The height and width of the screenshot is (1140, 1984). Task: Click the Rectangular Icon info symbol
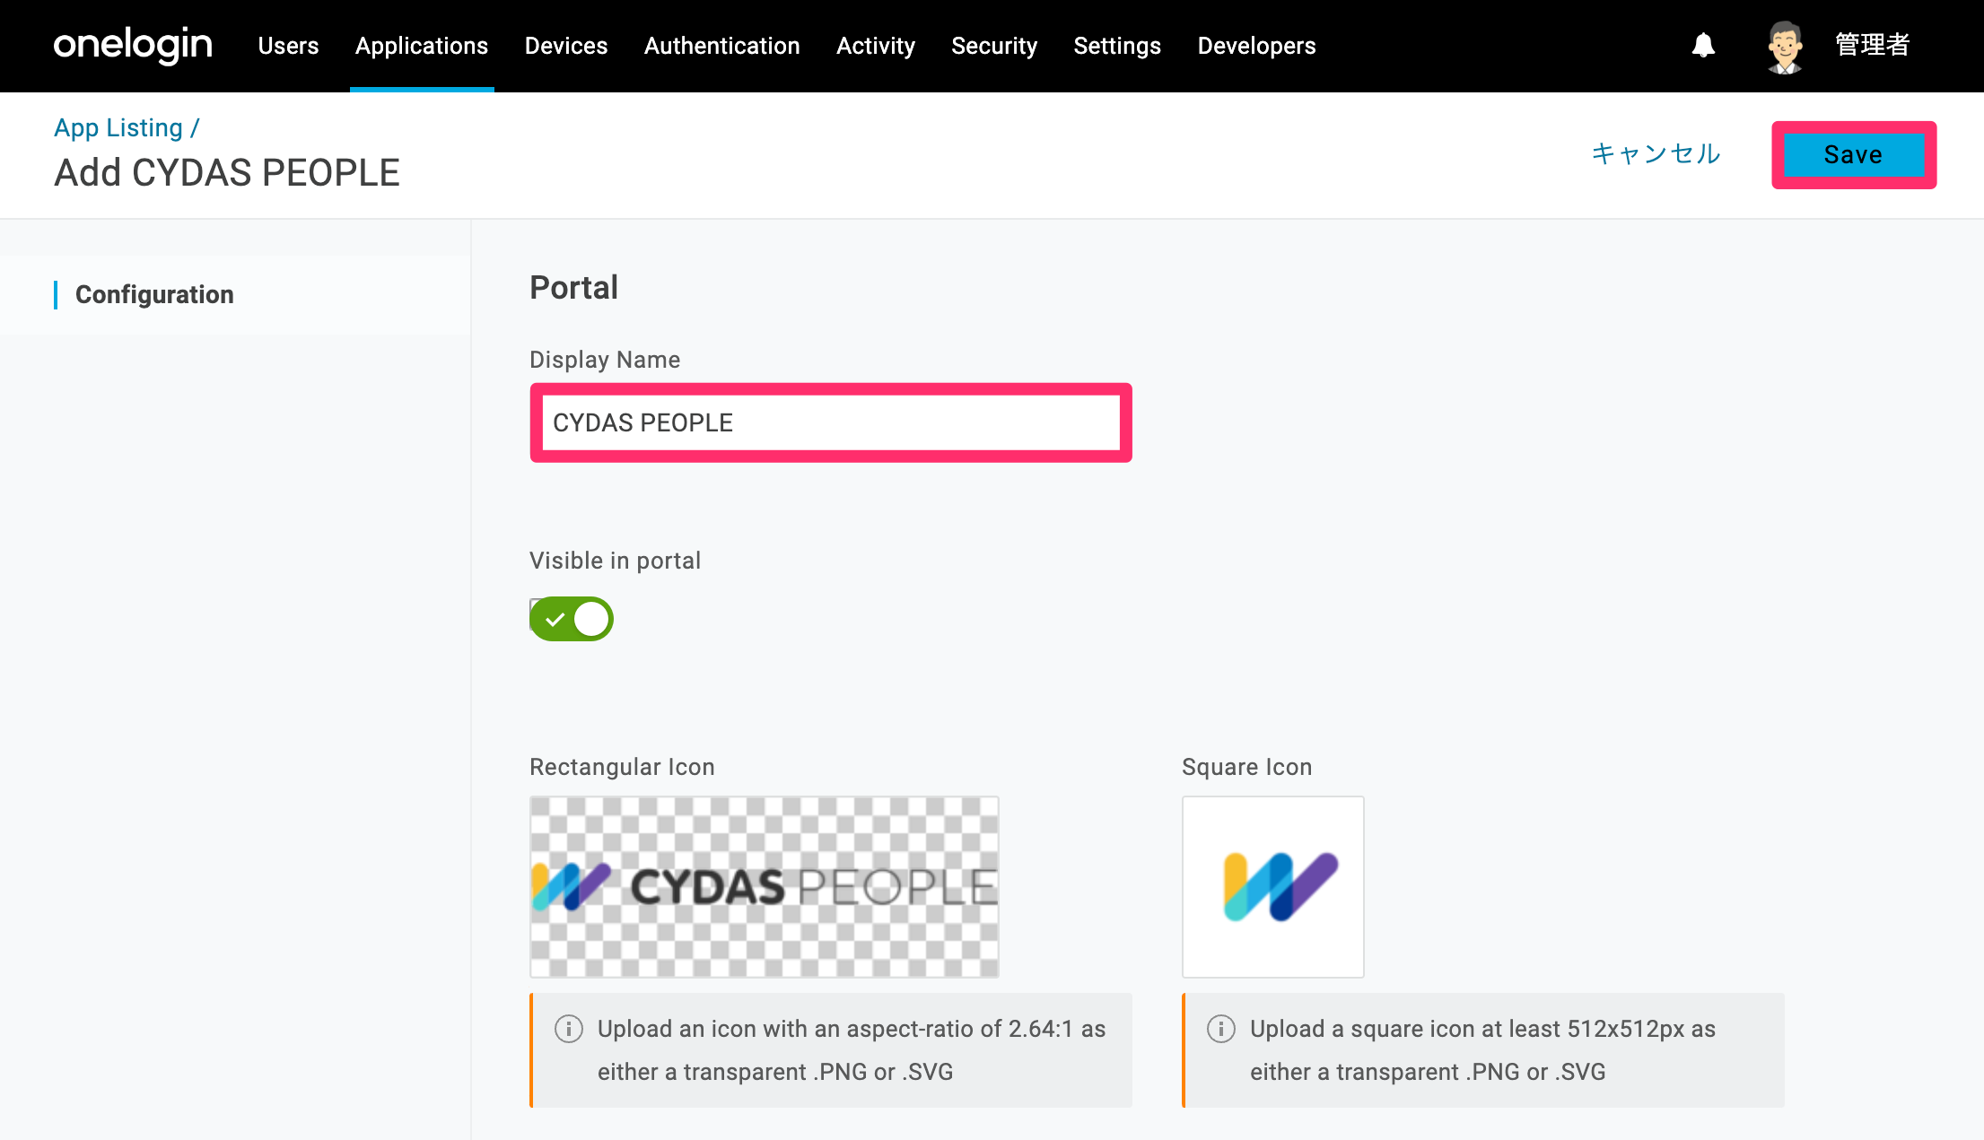(569, 1029)
